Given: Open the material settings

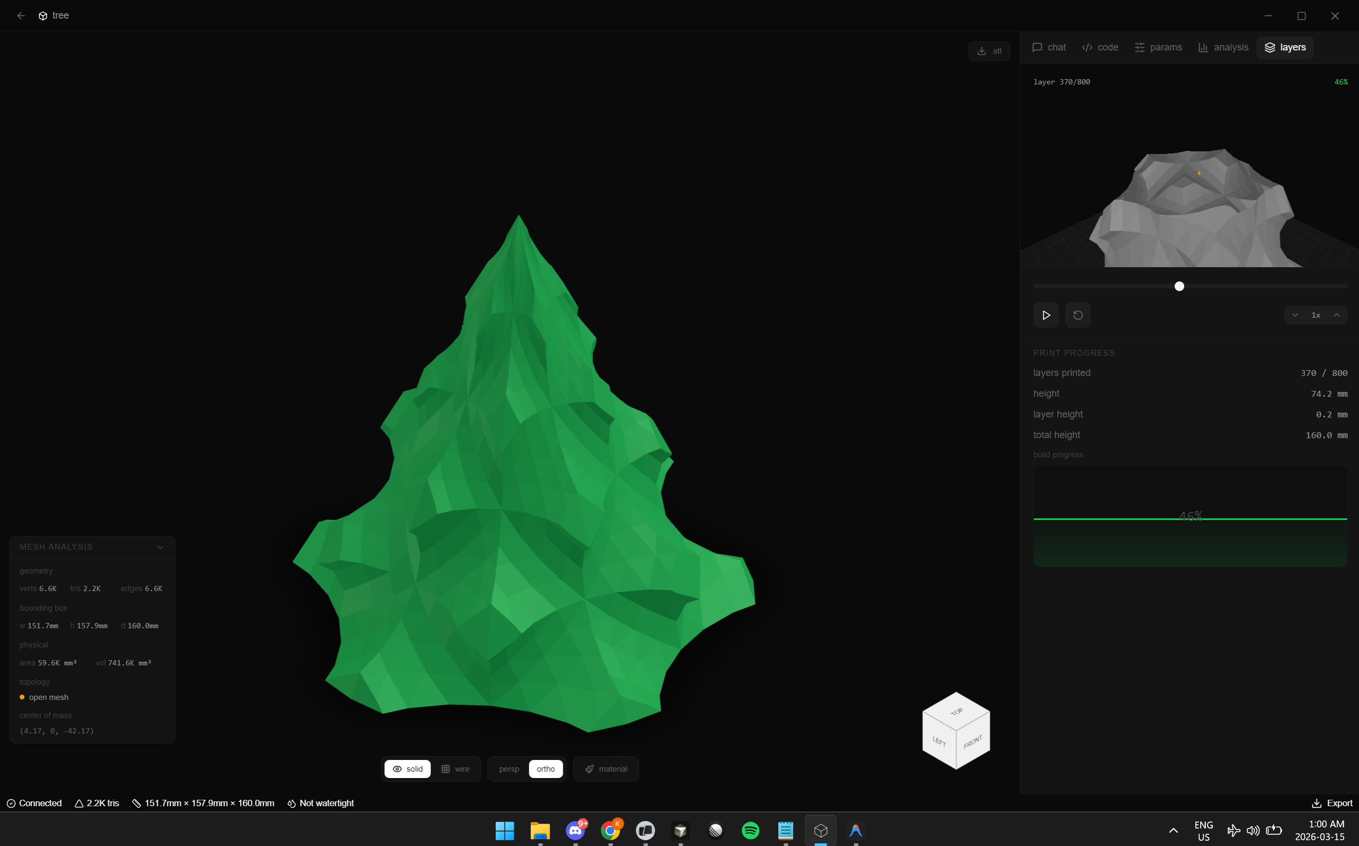Looking at the screenshot, I should coord(606,769).
